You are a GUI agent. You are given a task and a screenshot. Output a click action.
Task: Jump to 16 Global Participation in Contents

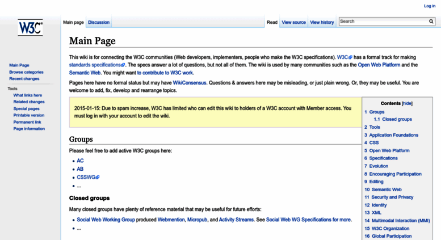pos(388,236)
